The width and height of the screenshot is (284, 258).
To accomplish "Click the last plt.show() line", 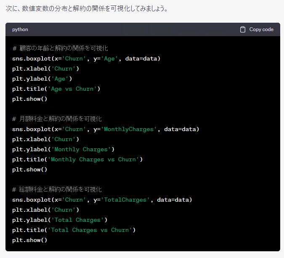I will tap(29, 240).
